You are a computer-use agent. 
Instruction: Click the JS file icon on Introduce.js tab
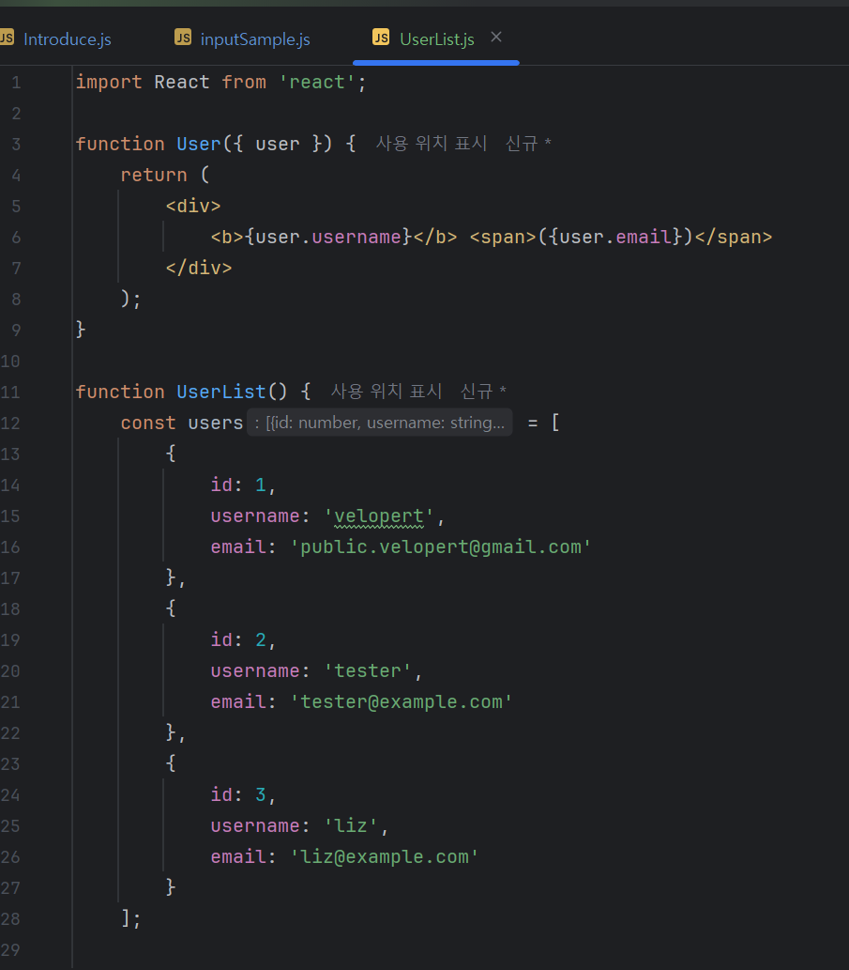click(7, 38)
